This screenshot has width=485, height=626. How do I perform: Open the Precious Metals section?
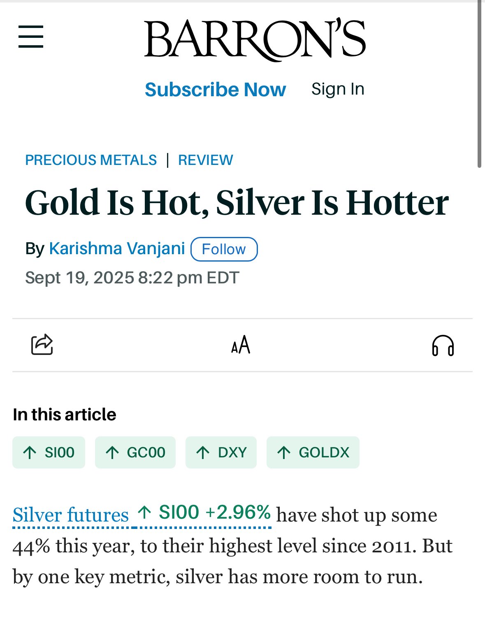[x=91, y=160]
